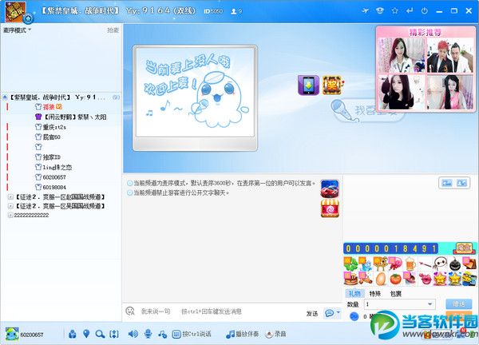The width and height of the screenshot is (479, 345).
Task: Click the graduation cap icon in title bar
Action: point(380,11)
